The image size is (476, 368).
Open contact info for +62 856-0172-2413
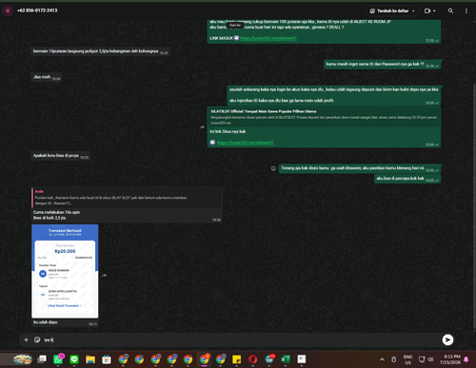(x=37, y=10)
